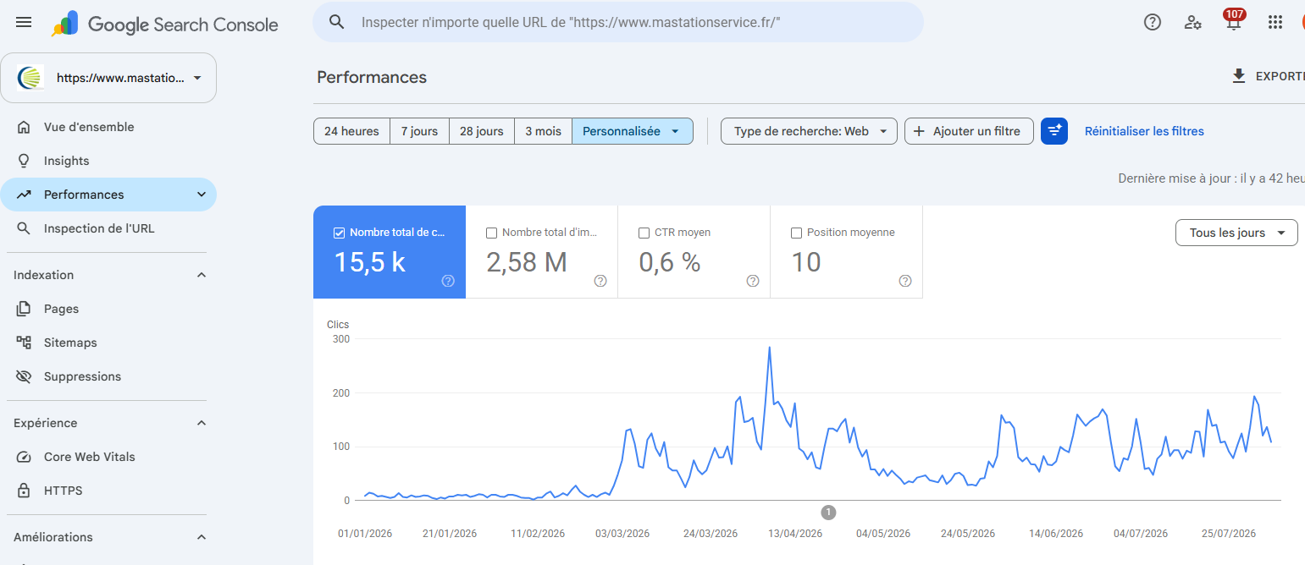The width and height of the screenshot is (1305, 565).
Task: Select the 7 jours range tab
Action: pyautogui.click(x=419, y=131)
